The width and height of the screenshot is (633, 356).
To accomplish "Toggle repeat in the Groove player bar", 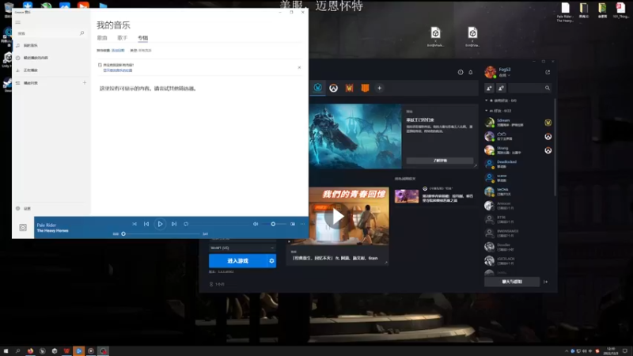I will click(186, 224).
